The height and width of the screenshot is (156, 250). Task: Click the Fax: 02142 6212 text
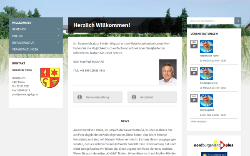coord(21,90)
